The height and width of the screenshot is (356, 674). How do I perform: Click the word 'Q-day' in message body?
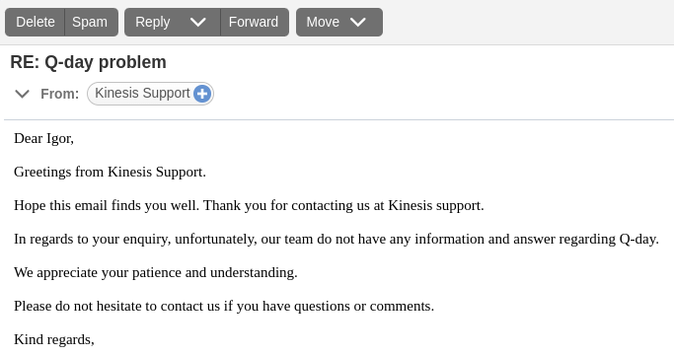637,239
